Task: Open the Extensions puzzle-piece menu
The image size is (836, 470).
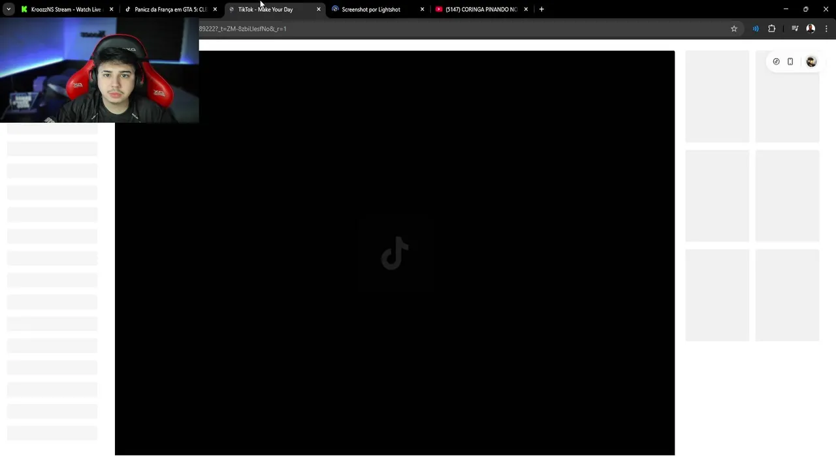Action: [772, 29]
